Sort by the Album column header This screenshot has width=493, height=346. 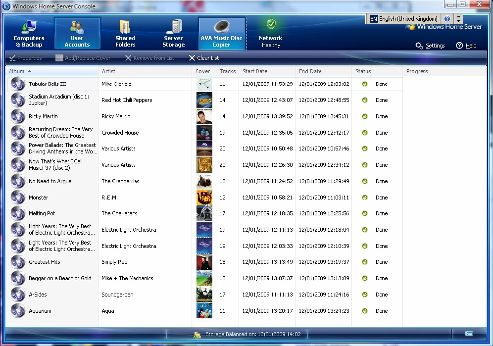pyautogui.click(x=52, y=71)
